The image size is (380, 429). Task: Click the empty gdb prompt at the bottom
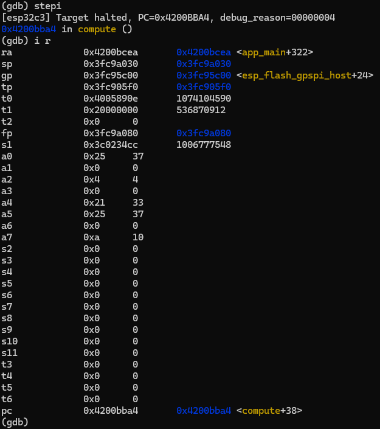[15, 422]
